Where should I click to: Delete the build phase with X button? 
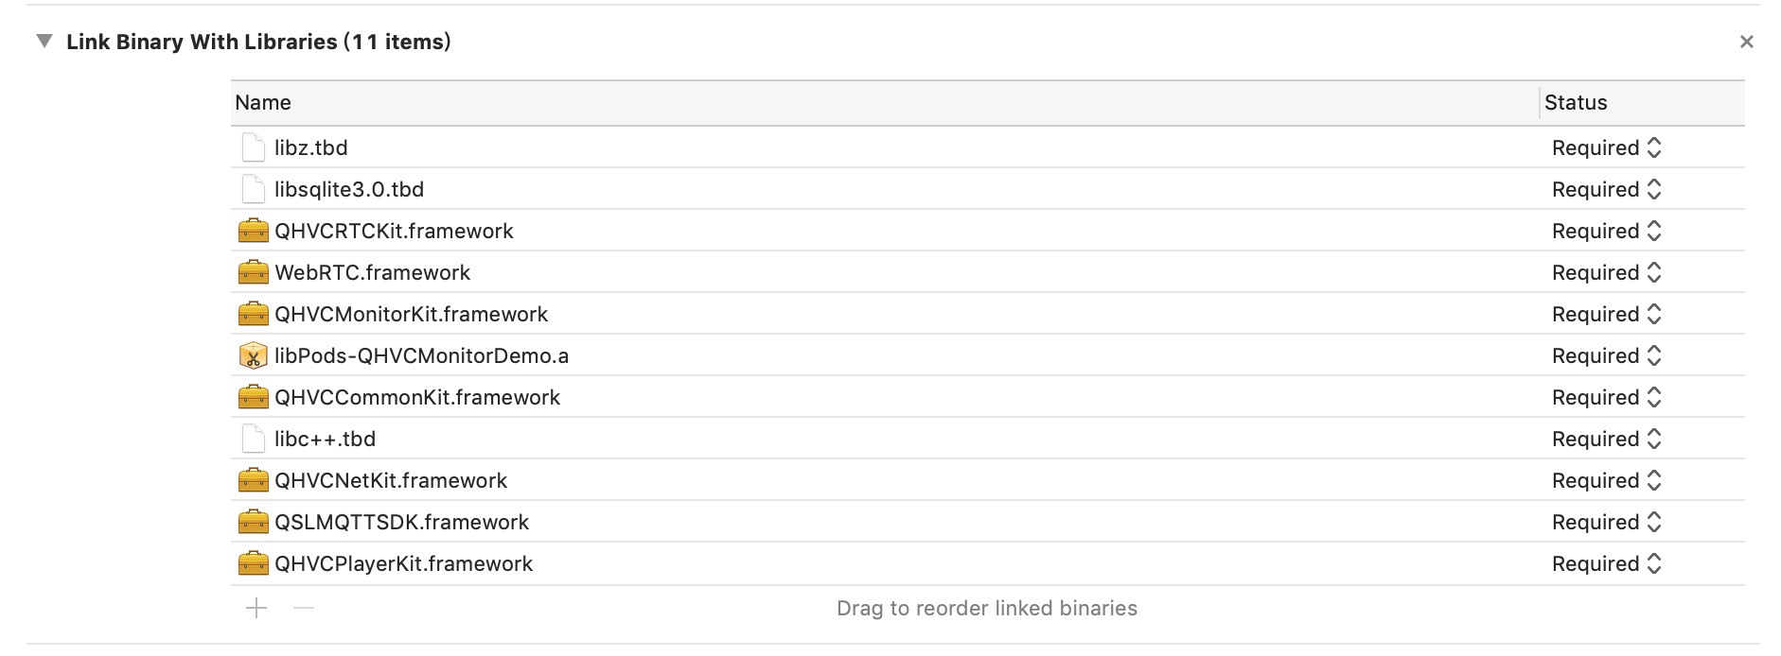point(1747,42)
